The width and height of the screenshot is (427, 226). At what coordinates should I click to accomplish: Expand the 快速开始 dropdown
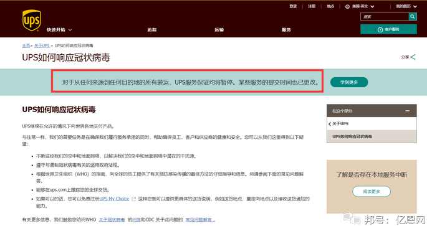[x=59, y=30]
